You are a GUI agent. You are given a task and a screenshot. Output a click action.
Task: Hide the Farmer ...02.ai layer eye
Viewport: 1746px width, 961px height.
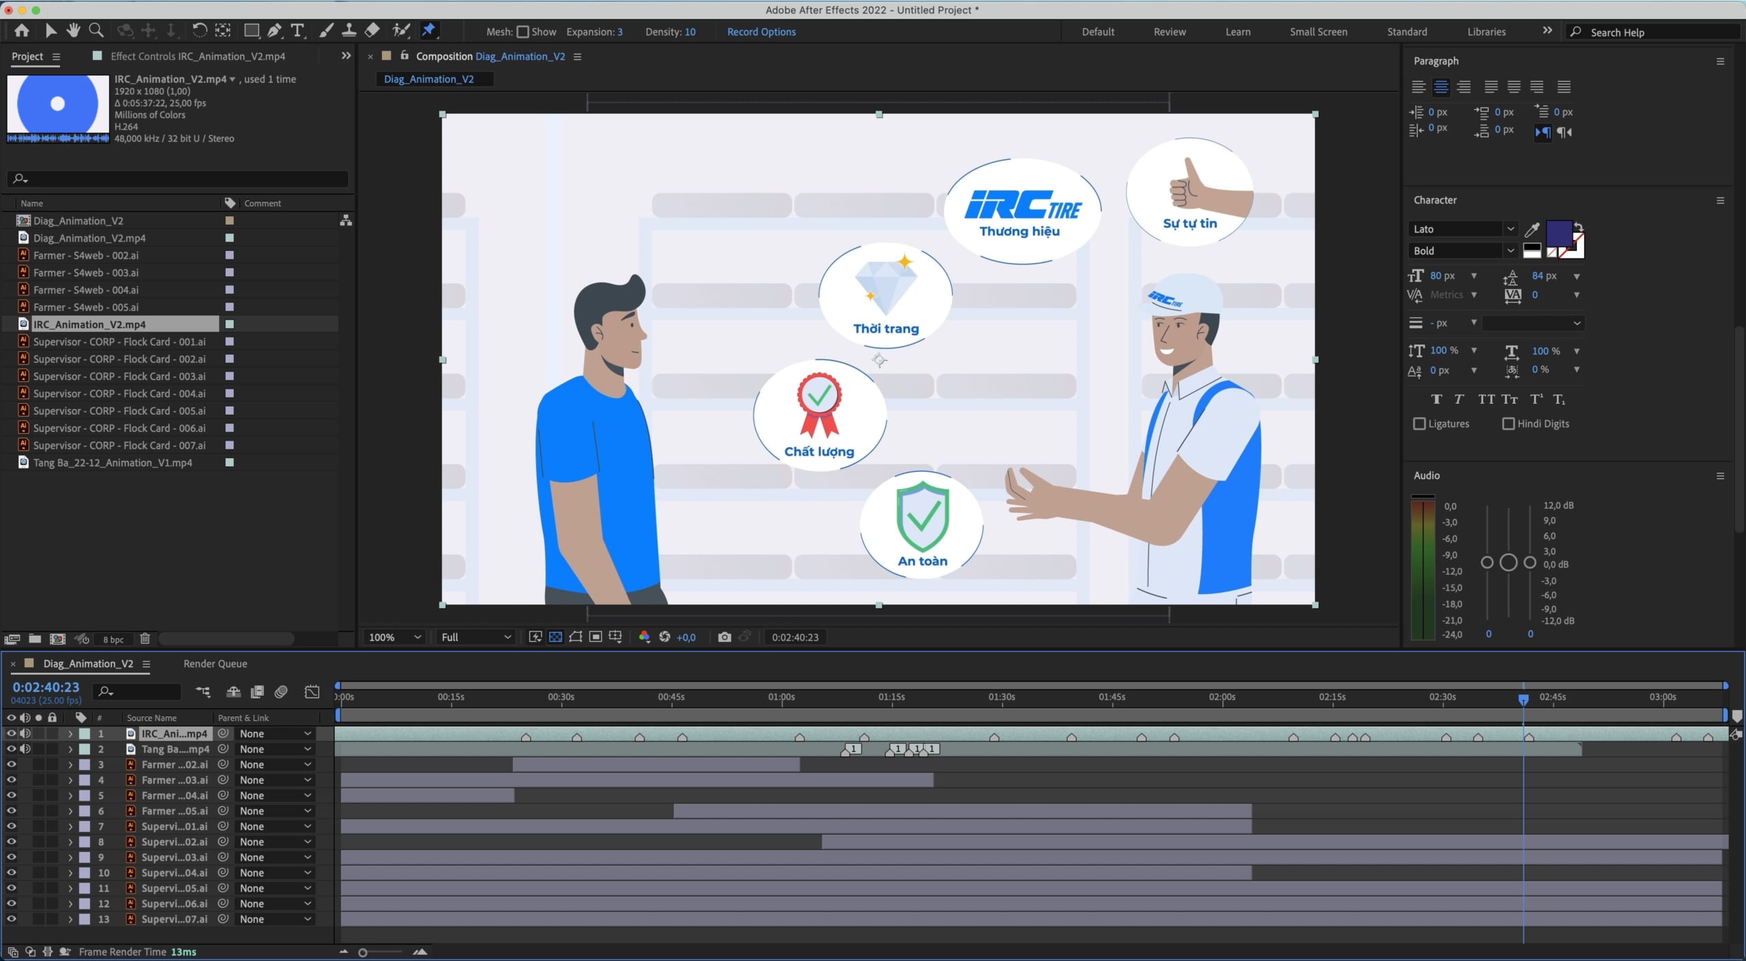(12, 765)
